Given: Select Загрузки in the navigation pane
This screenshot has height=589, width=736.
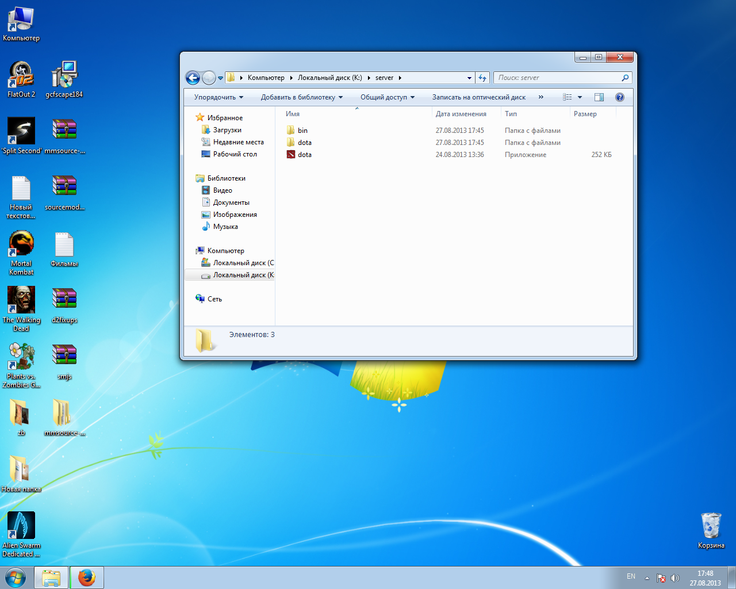Looking at the screenshot, I should (227, 130).
